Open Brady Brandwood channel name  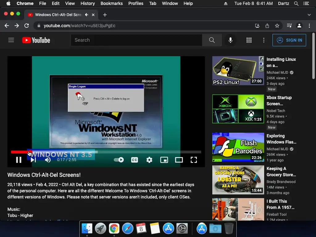281,181
